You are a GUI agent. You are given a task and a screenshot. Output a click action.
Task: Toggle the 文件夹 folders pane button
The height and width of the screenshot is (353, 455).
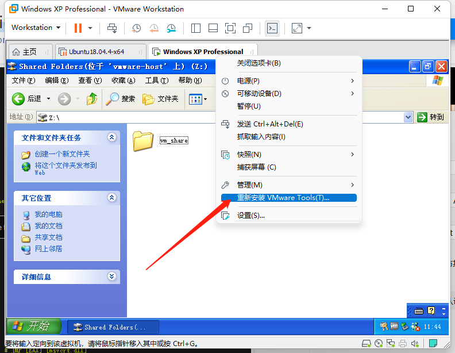coord(160,99)
